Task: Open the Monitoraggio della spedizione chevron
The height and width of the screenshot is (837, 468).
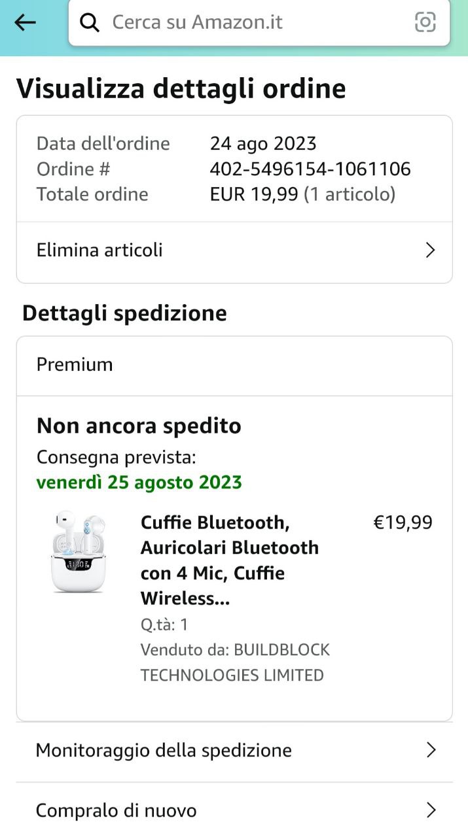Action: click(431, 750)
